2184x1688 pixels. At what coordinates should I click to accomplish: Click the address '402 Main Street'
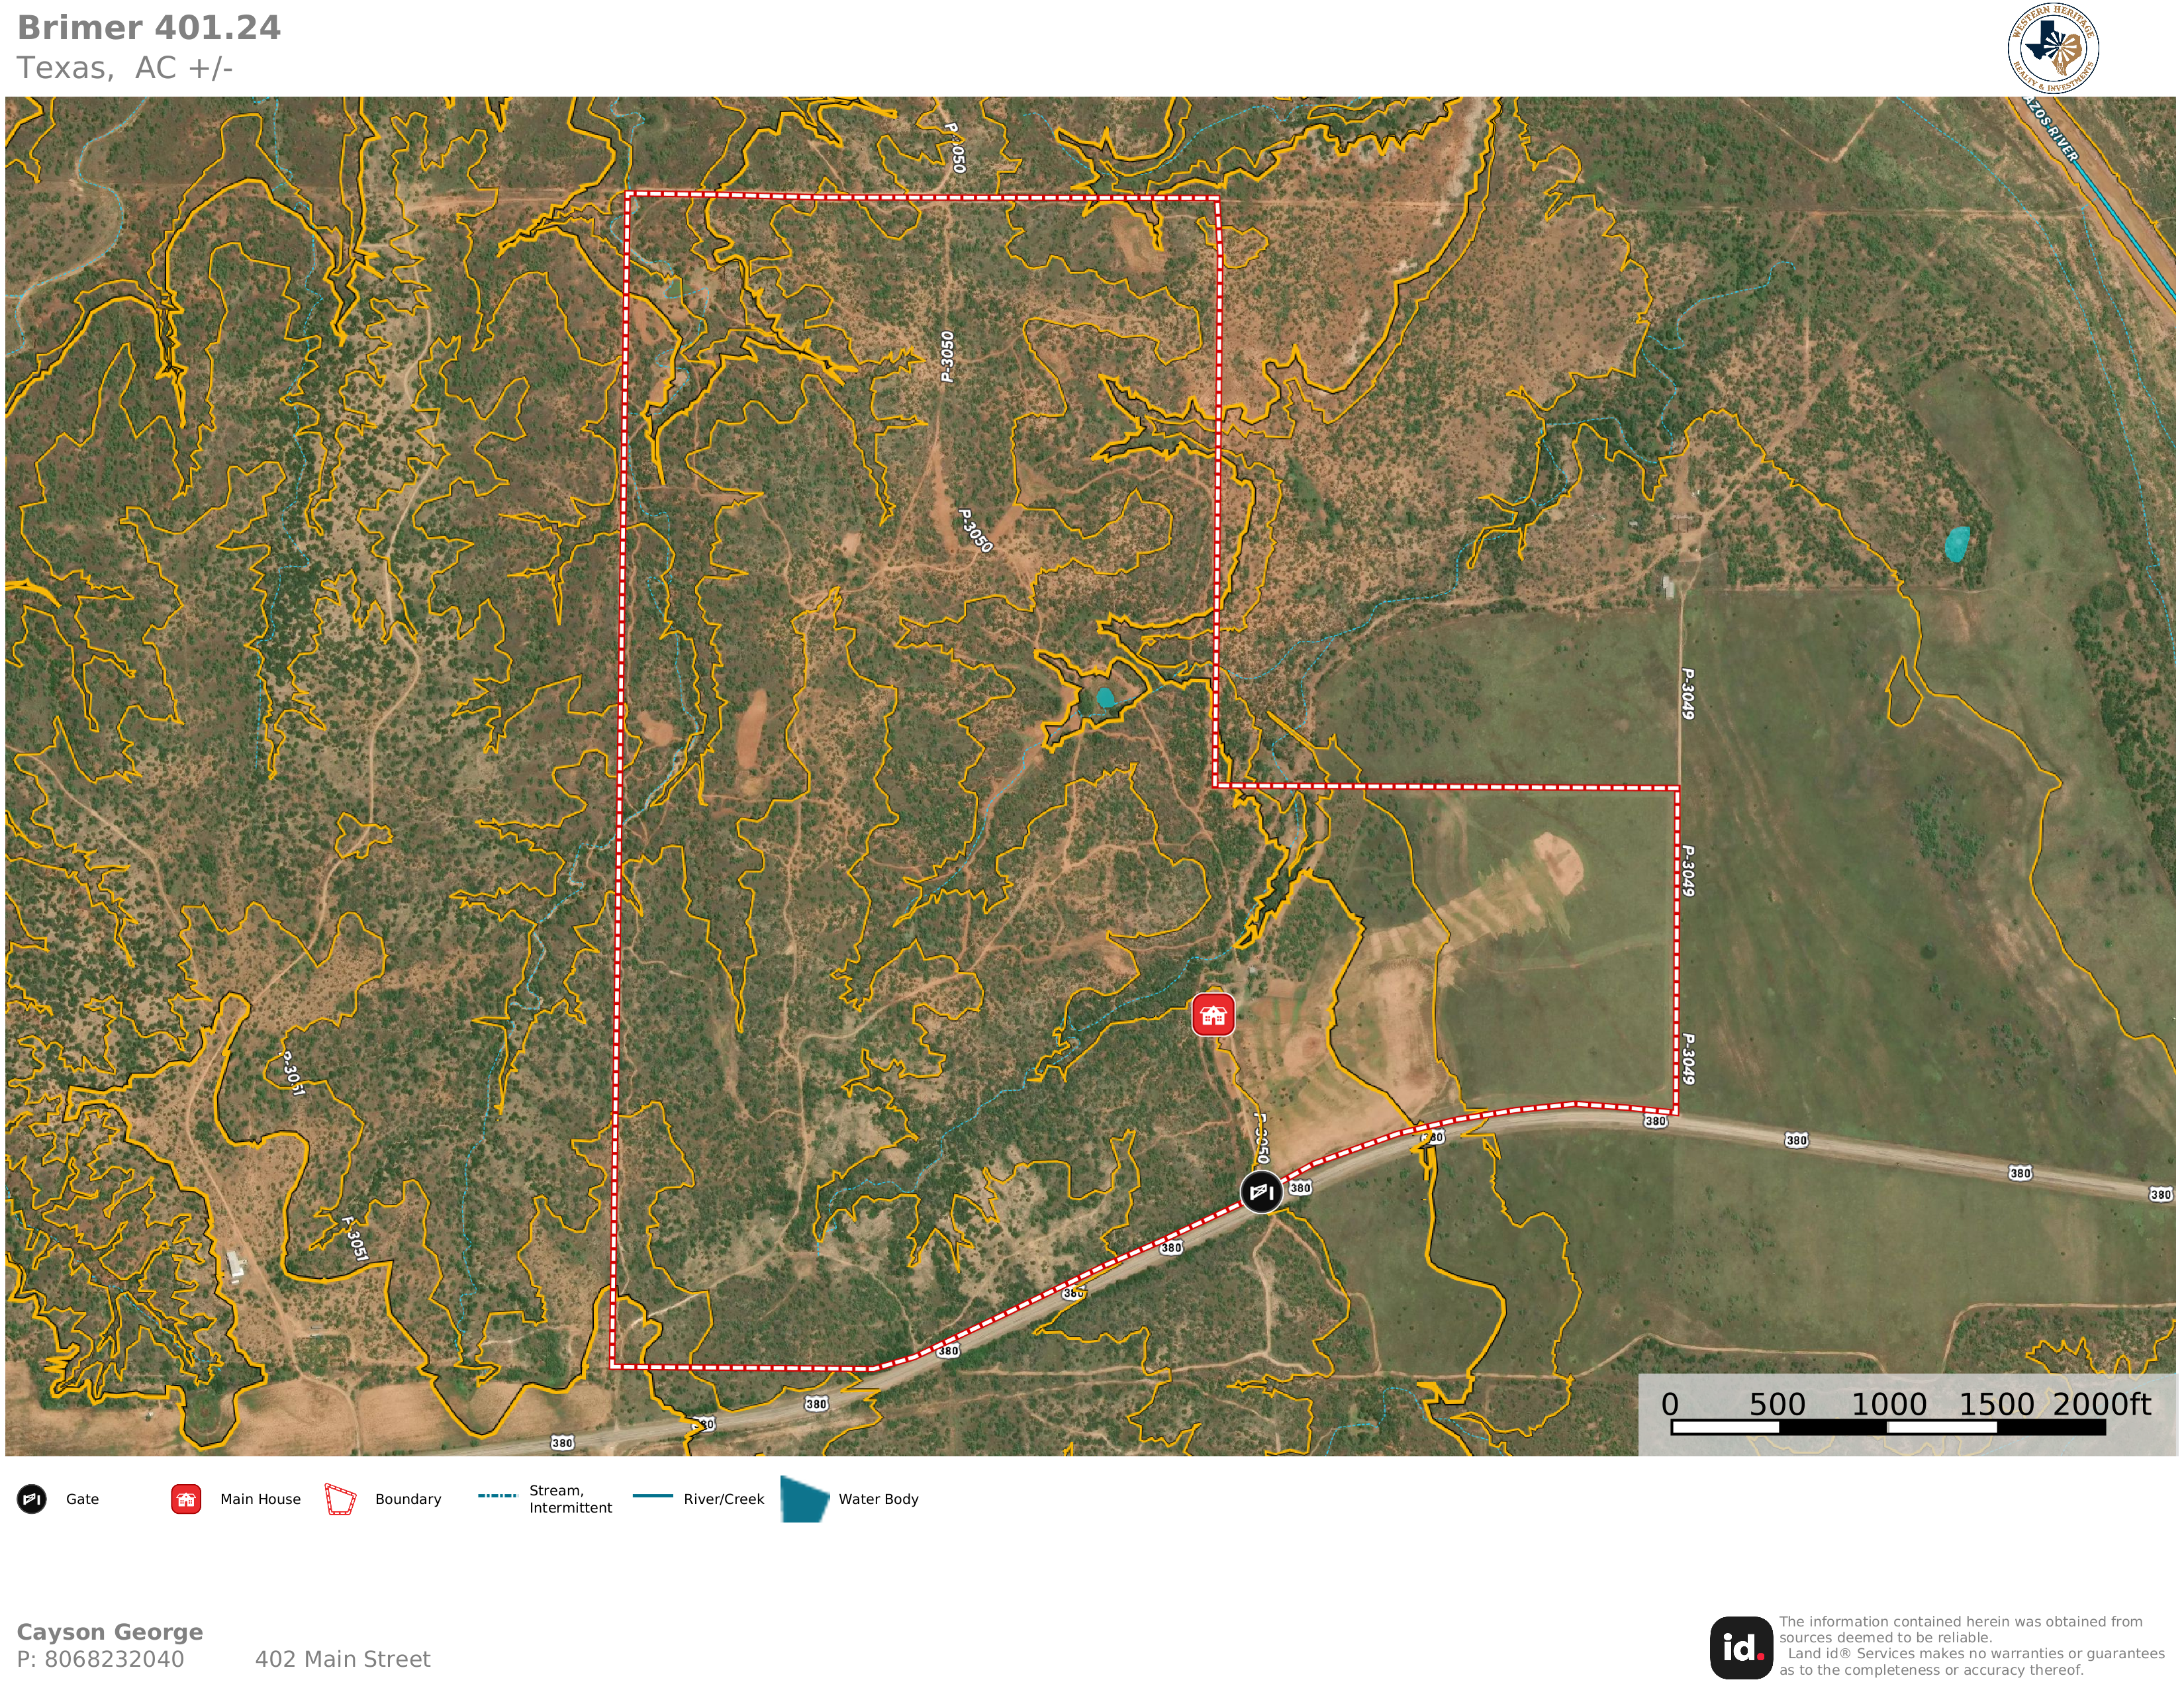click(343, 1659)
